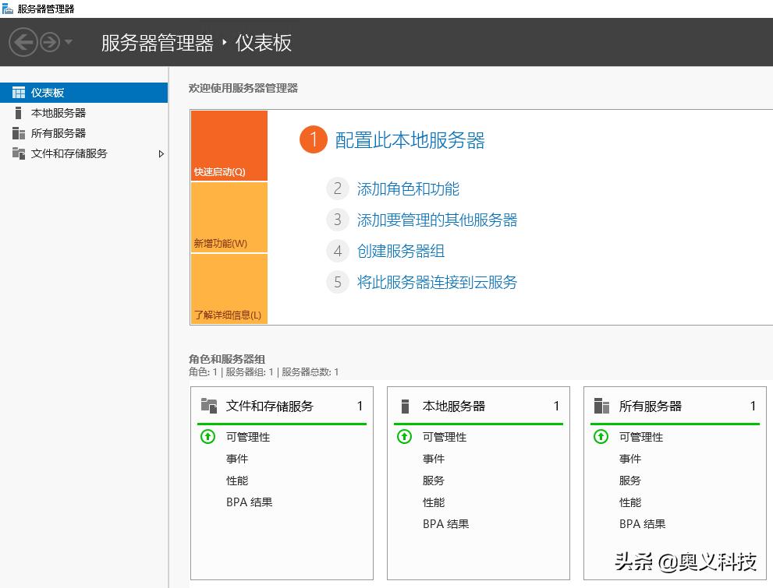Image resolution: width=773 pixels, height=588 pixels.
Task: Click the green 可管理性 status icon under 本地服务器
Action: pyautogui.click(x=404, y=437)
